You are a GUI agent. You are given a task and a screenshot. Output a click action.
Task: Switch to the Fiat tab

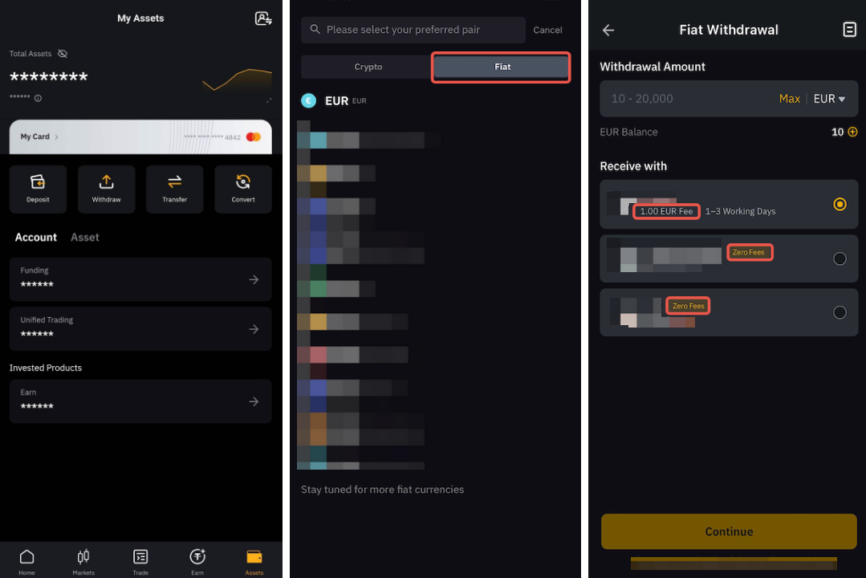point(501,67)
